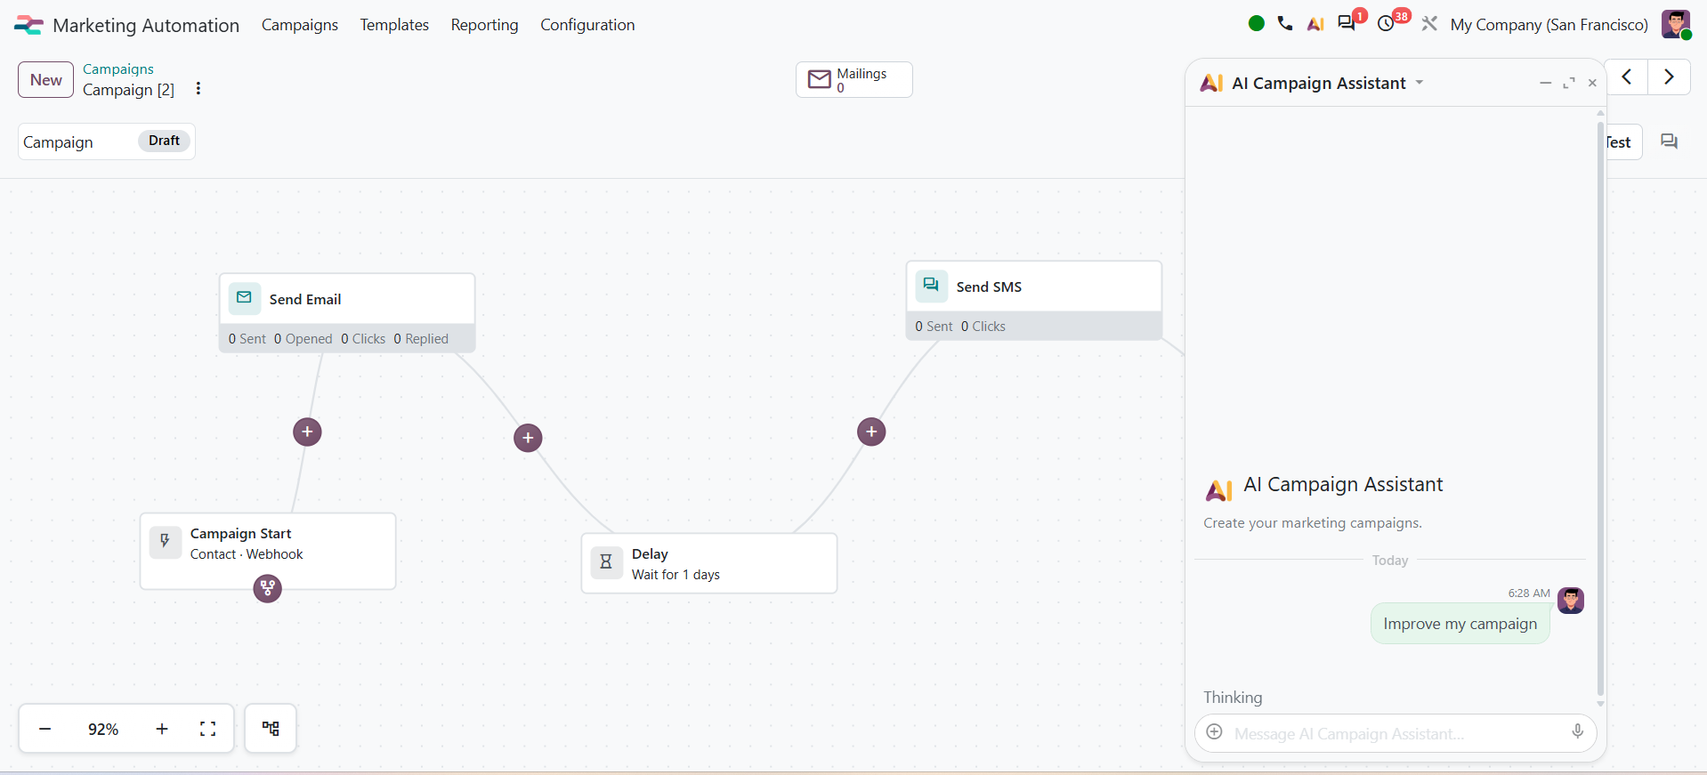
Task: Click the green online status indicator
Action: click(x=1257, y=24)
